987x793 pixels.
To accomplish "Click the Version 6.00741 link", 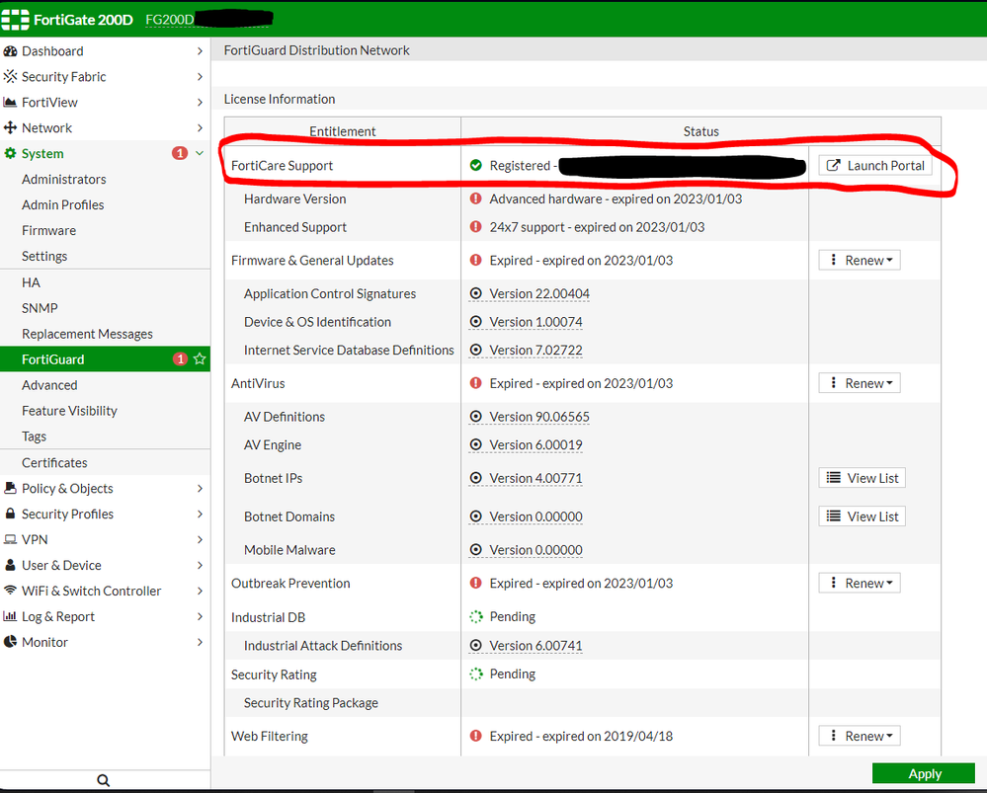I will pos(535,646).
